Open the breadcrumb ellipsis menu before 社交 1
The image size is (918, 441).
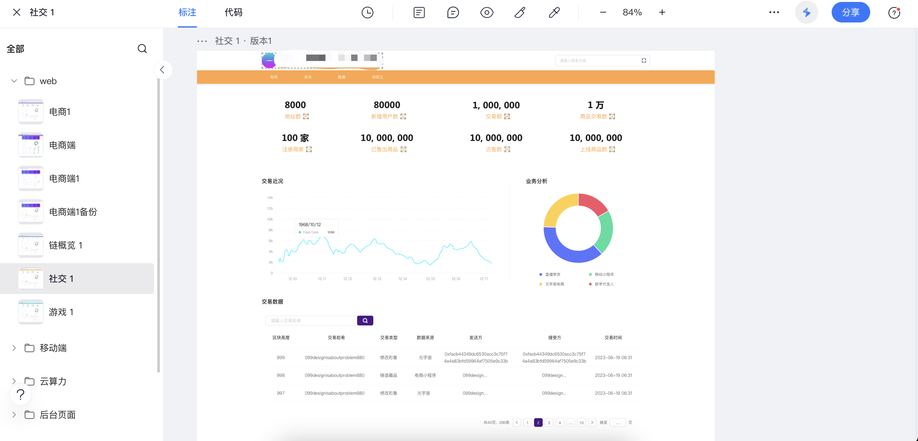pos(202,41)
